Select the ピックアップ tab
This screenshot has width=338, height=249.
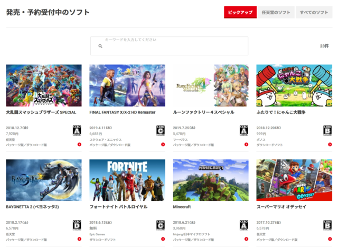click(x=240, y=12)
